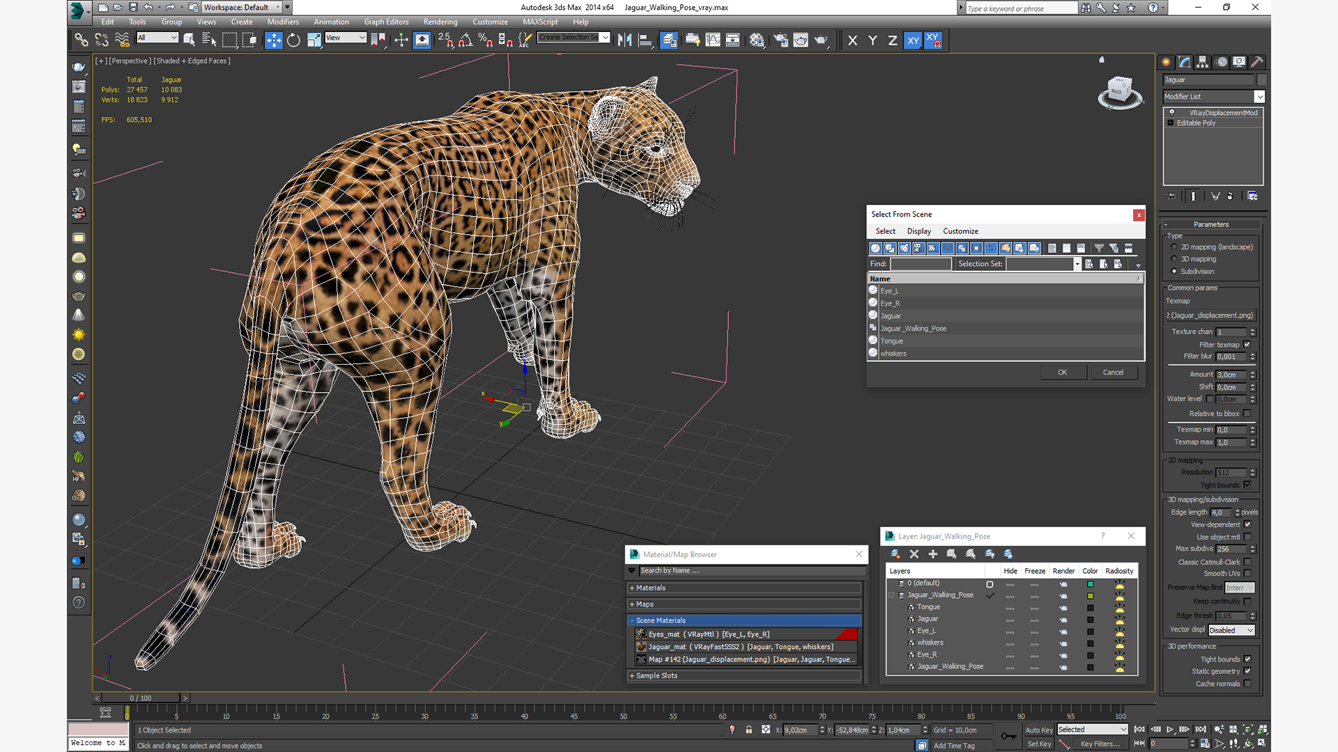Enable Cache normals checkbox
The height and width of the screenshot is (752, 1338).
[x=1247, y=684]
